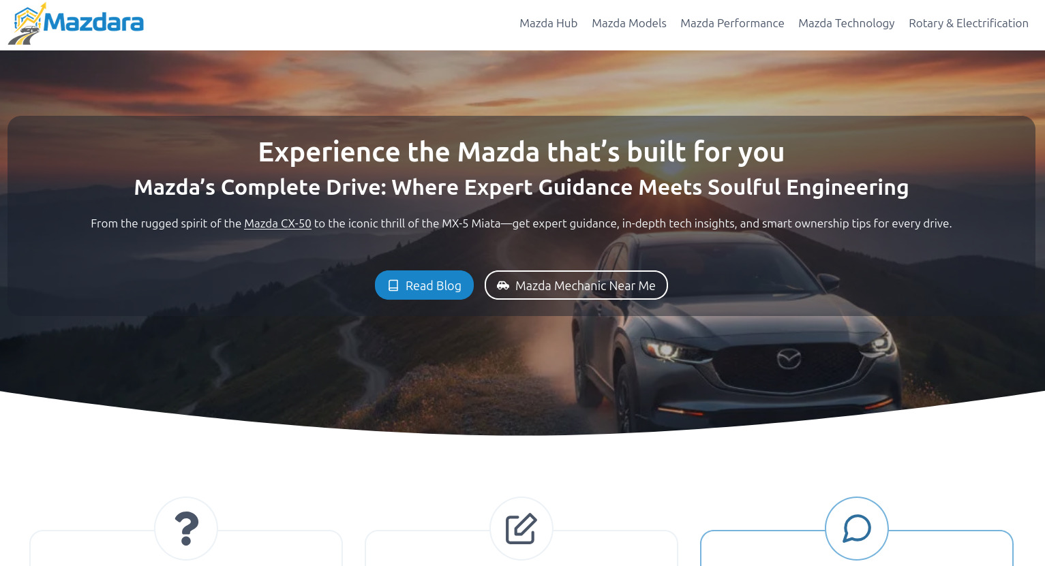Select Rotary & Electrification in navigation
1045x566 pixels.
point(969,23)
